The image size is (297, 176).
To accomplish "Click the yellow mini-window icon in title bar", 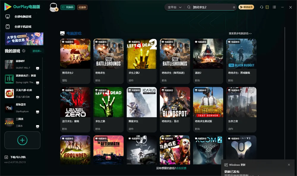I will [267, 7].
